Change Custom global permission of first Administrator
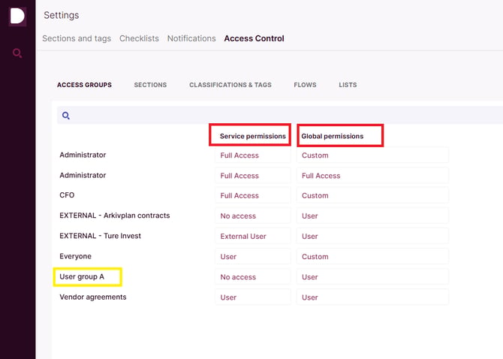 coord(372,155)
